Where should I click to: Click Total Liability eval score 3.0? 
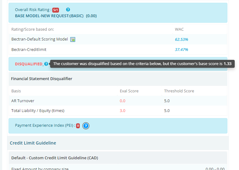tap(123, 111)
